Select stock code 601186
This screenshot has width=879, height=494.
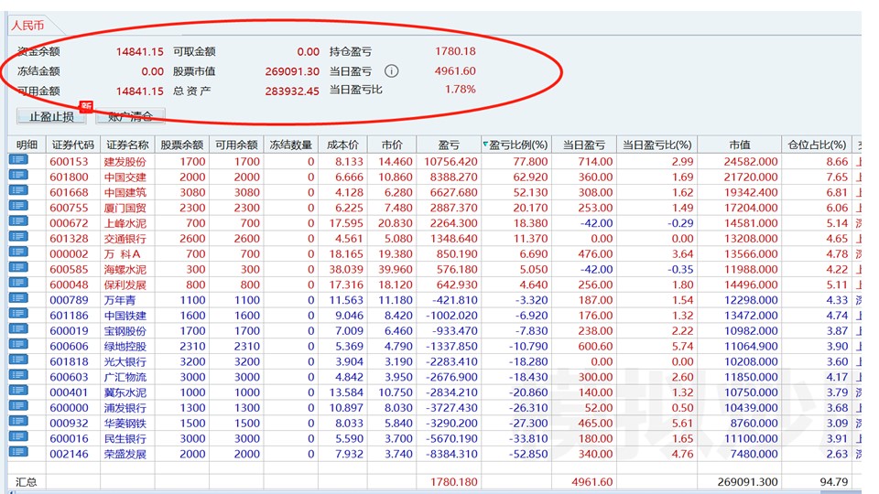coord(69,316)
